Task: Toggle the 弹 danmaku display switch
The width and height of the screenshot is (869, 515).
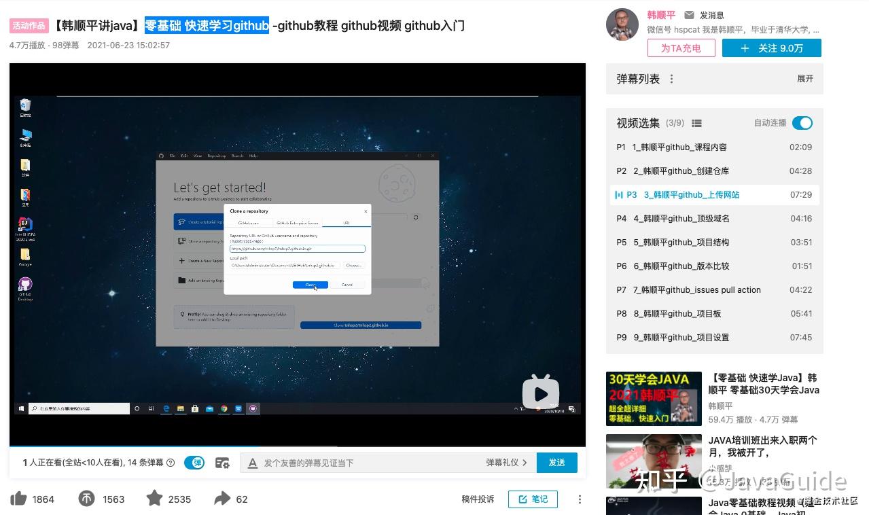Action: (x=194, y=463)
